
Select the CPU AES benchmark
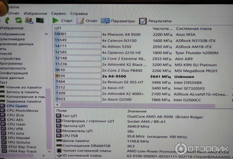(16, 120)
